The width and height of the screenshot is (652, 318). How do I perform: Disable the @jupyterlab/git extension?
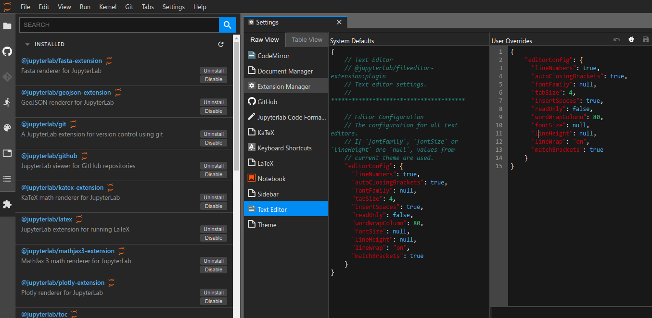click(214, 143)
